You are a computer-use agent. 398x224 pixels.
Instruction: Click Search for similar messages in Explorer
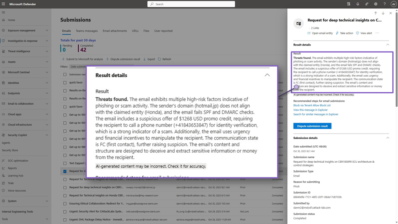tap(316, 114)
